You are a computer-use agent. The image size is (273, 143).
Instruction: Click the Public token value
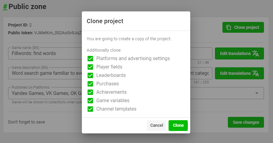point(57,33)
